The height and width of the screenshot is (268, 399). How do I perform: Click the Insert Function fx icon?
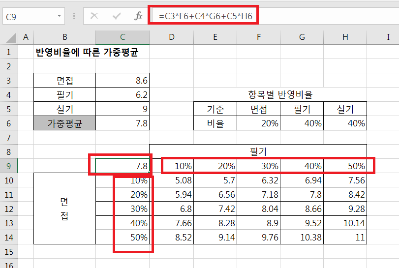(x=138, y=16)
